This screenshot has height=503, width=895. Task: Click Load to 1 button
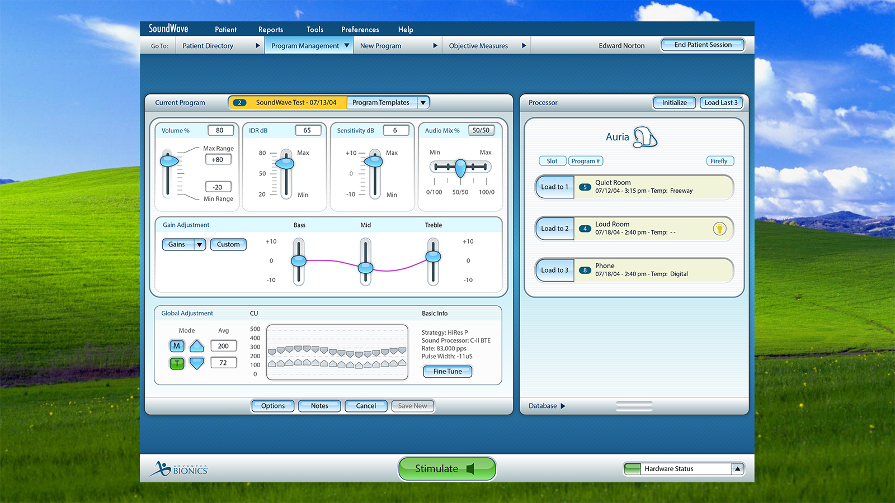[x=554, y=187]
